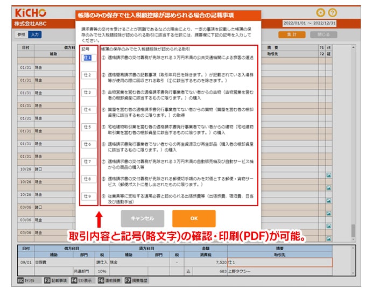Image resolution: width=373 pixels, height=303 pixels.
Task: Click the 09/01 date cell
Action: 26,262
